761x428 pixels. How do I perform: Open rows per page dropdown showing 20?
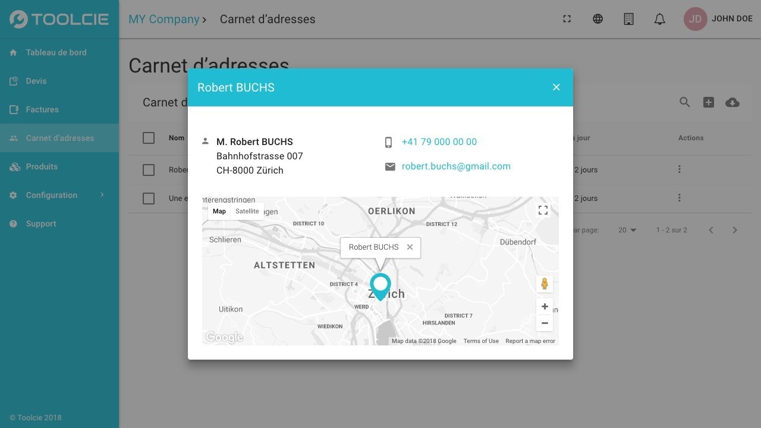tap(627, 230)
